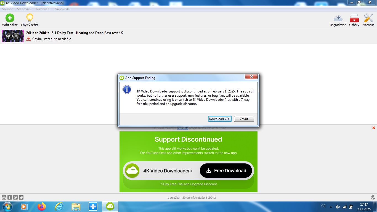Screen dimensions: 377x212
Task: Click the globe icon at bottom right
Action: (x=373, y=197)
